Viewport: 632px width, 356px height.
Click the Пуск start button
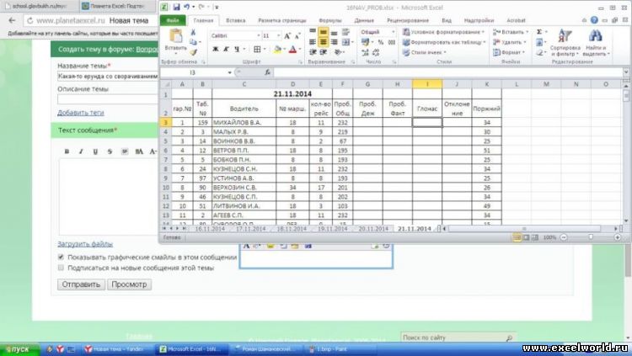tap(19, 349)
